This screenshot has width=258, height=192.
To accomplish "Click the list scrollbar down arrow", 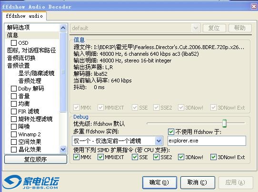I will pyautogui.click(x=63, y=149).
